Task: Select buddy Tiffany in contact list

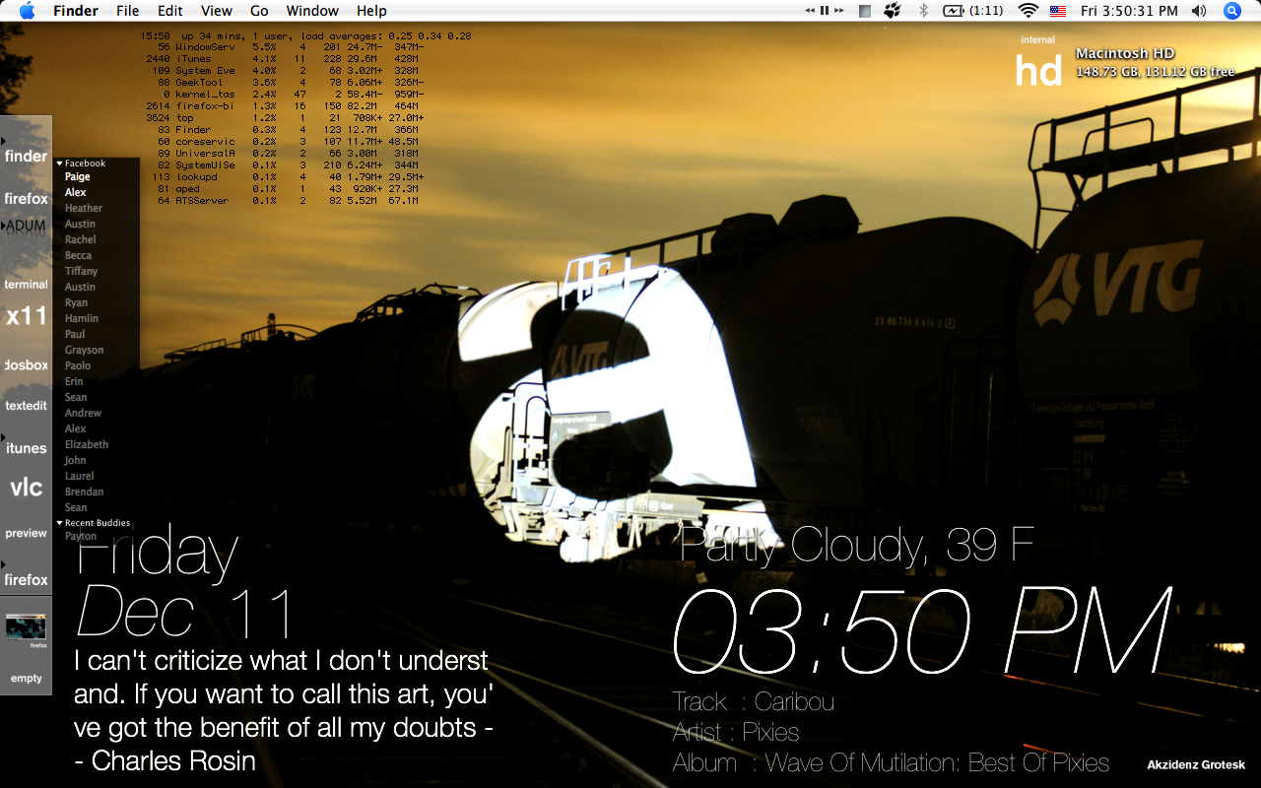Action: tap(81, 272)
